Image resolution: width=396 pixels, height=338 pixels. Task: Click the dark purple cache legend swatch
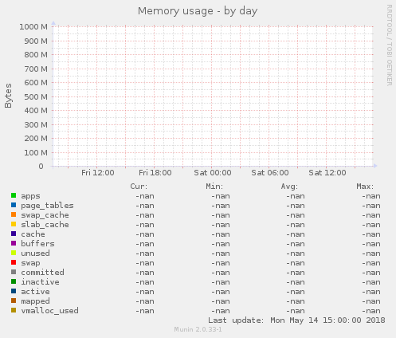click(14, 234)
